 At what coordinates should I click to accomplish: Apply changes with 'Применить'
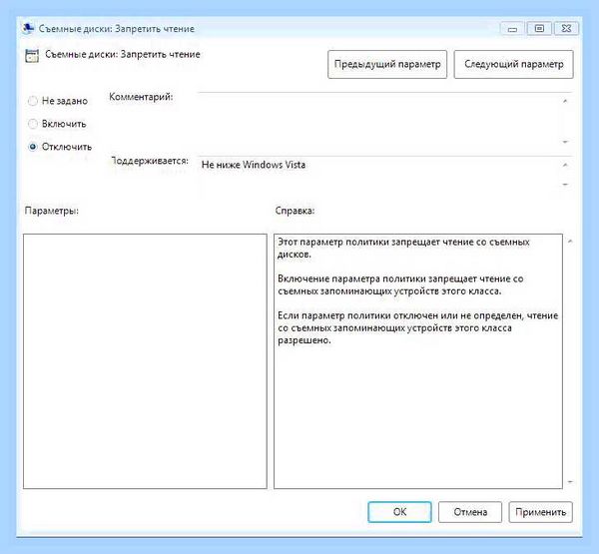[x=540, y=512]
